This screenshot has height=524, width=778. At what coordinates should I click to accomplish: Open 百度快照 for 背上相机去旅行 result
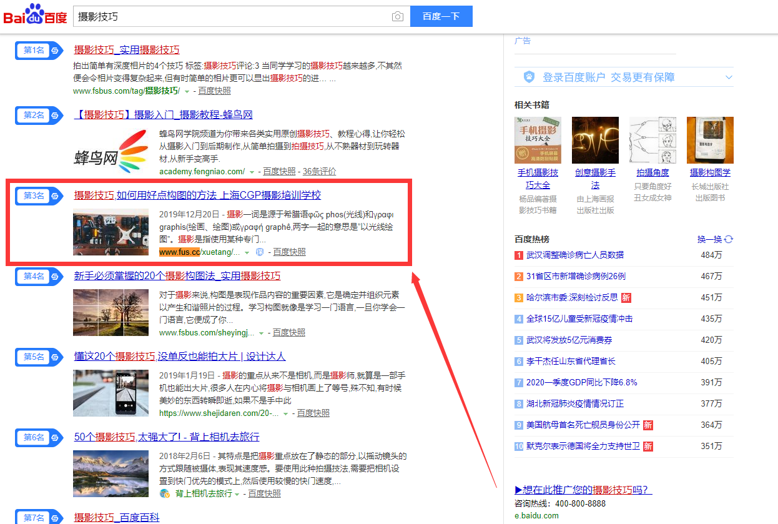[x=265, y=494]
